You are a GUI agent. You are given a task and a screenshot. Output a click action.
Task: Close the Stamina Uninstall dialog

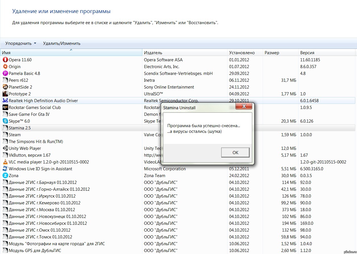coord(243,107)
